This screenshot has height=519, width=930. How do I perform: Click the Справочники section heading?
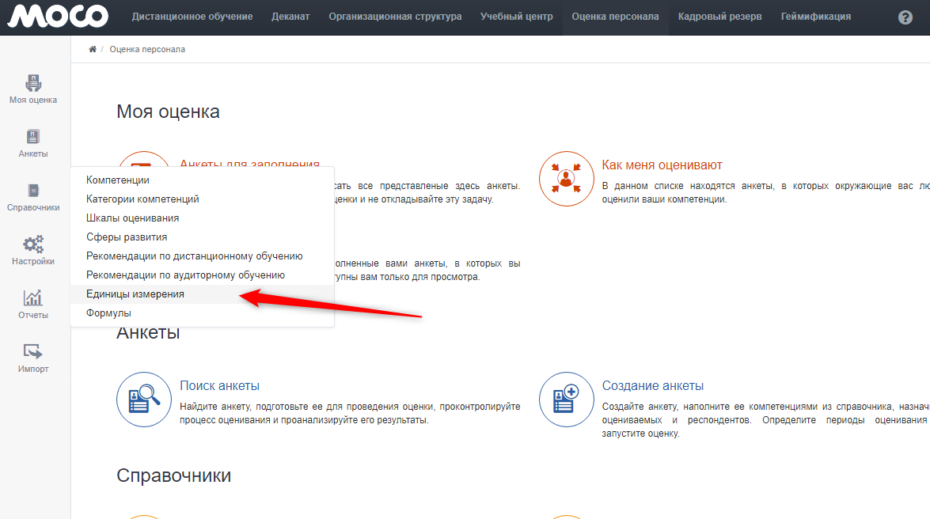174,475
